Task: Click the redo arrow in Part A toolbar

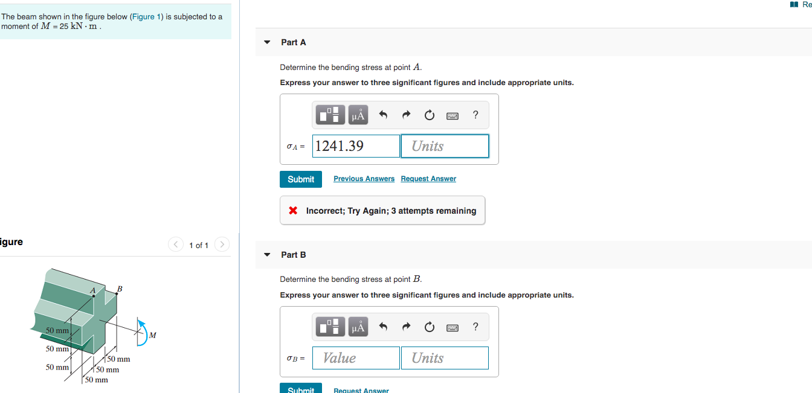Action: click(x=406, y=115)
